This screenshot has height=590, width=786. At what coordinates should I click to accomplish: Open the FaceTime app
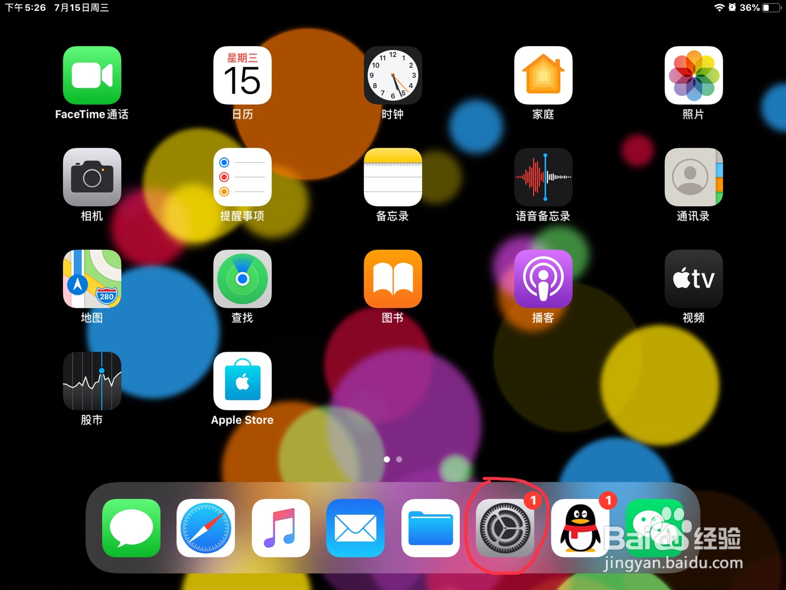tap(92, 75)
